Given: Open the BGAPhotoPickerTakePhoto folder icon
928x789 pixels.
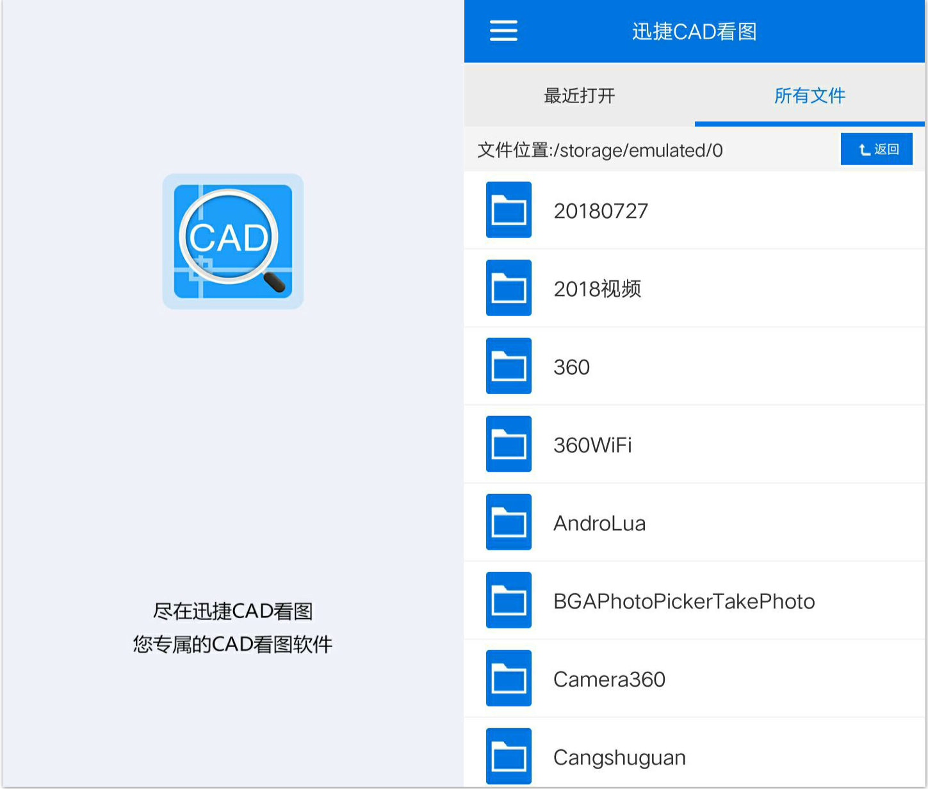Looking at the screenshot, I should 509,601.
